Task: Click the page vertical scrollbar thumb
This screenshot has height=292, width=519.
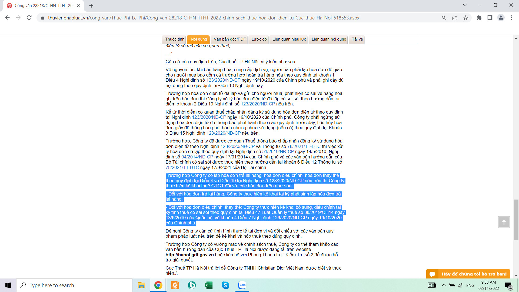Action: click(516, 220)
